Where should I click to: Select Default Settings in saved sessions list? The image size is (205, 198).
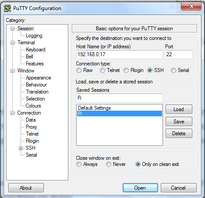click(120, 108)
